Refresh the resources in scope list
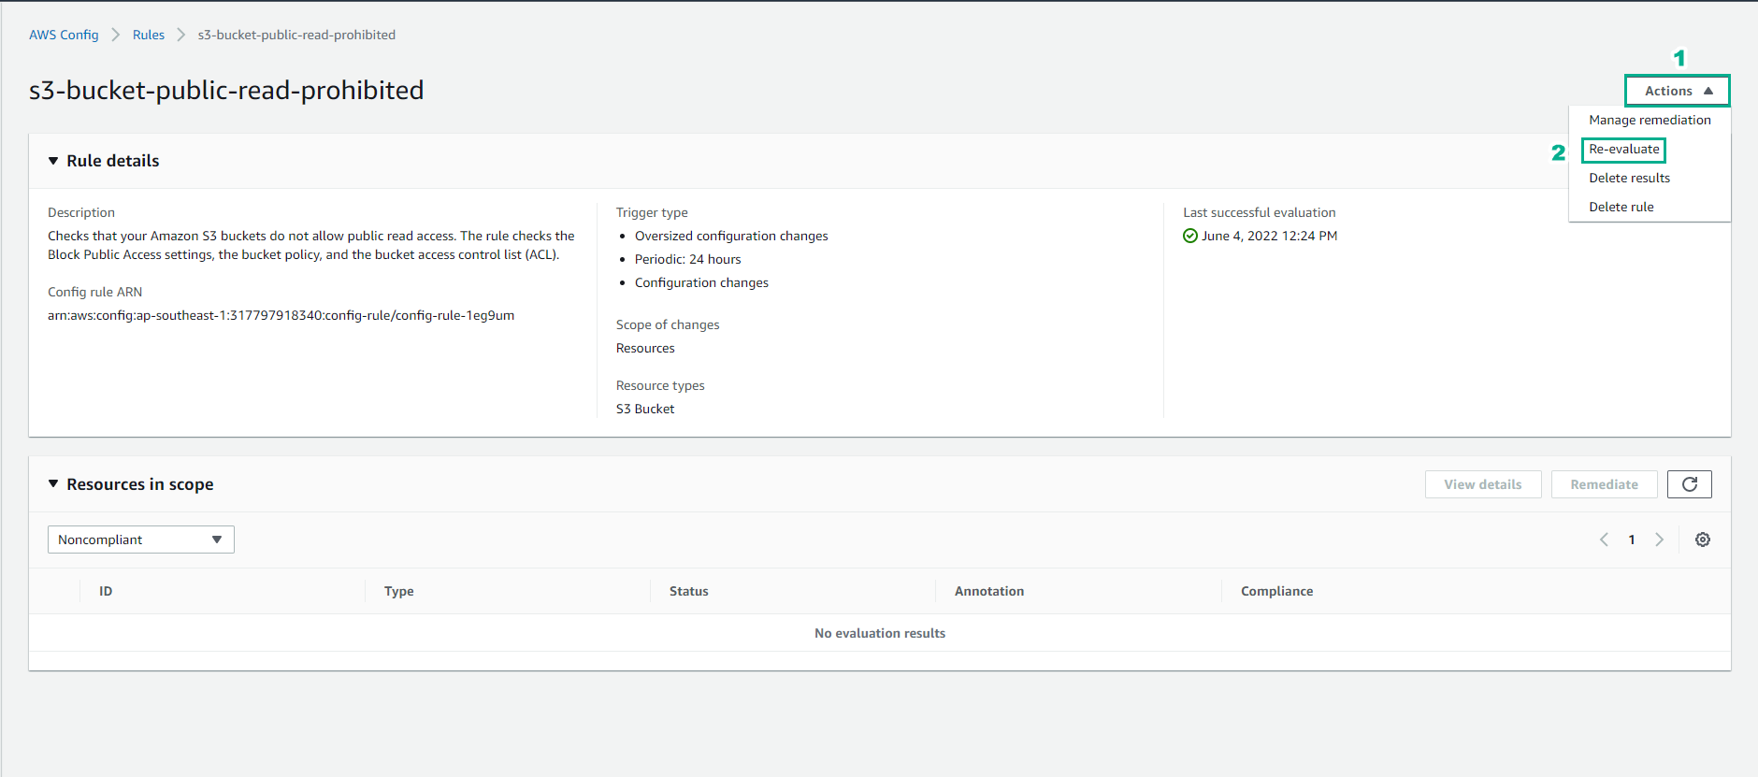1758x777 pixels. coord(1689,484)
